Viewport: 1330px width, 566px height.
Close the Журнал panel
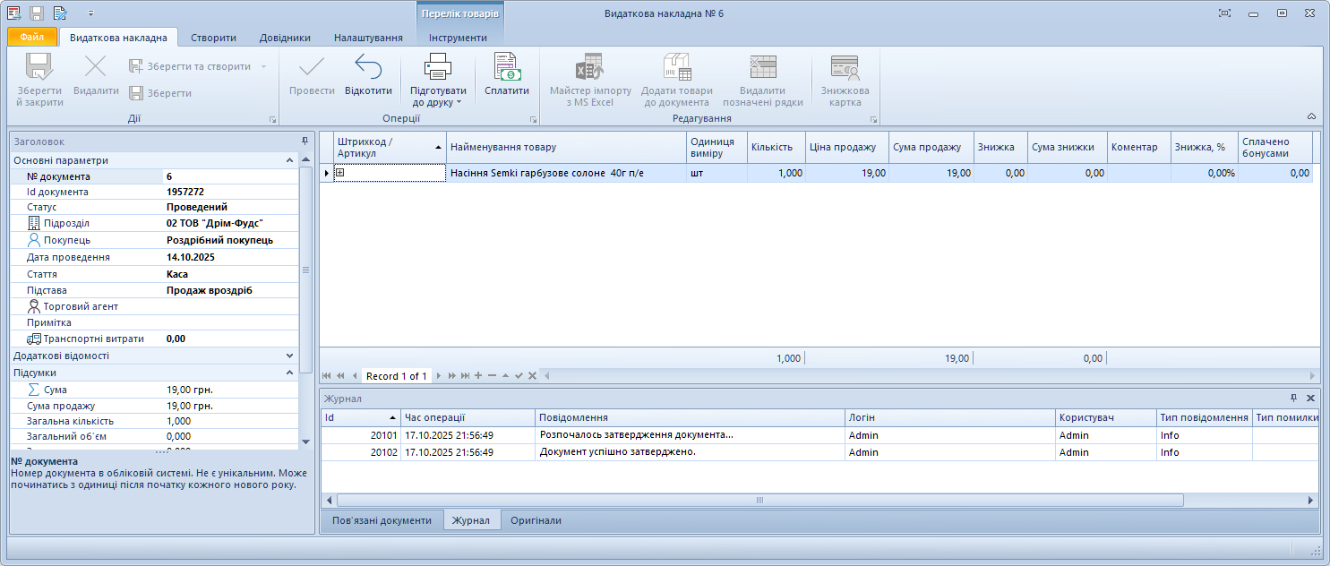tap(1310, 399)
